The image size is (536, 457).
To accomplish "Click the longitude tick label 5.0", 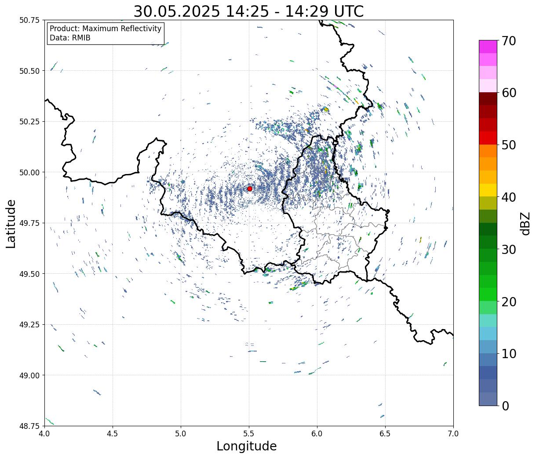I will [181, 433].
